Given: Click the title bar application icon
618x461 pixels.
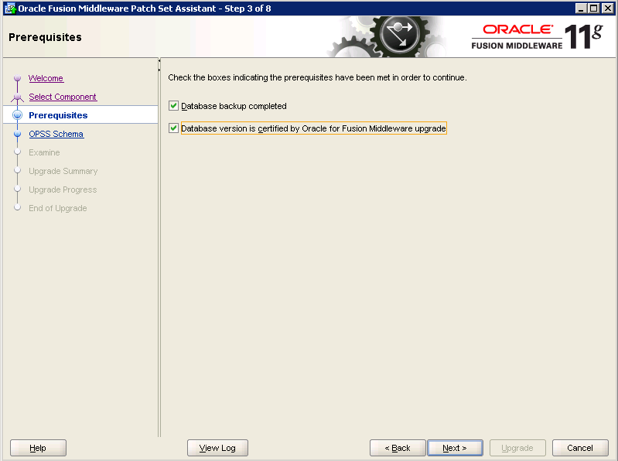Looking at the screenshot, I should click(x=10, y=9).
